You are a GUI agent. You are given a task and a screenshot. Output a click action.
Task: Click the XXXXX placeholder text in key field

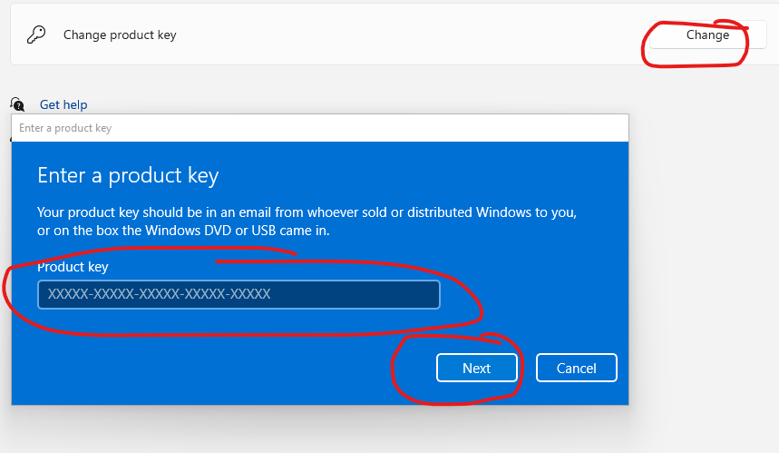pos(160,294)
